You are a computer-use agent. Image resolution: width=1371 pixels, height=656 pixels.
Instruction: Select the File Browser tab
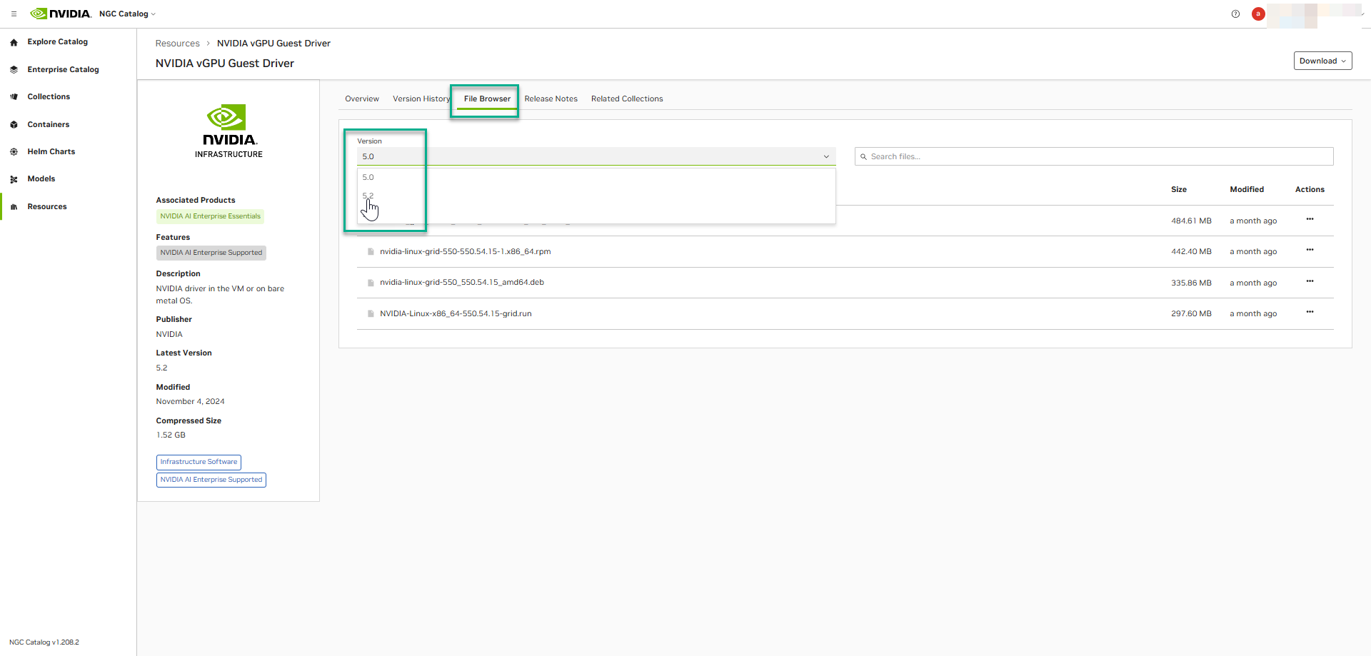[487, 99]
